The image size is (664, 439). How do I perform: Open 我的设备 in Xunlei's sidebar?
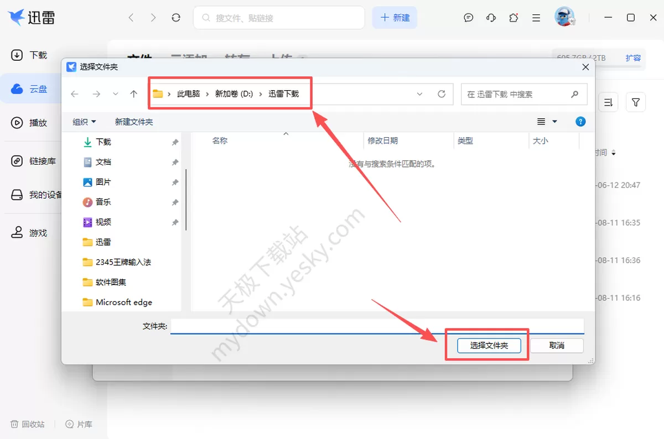click(x=37, y=195)
